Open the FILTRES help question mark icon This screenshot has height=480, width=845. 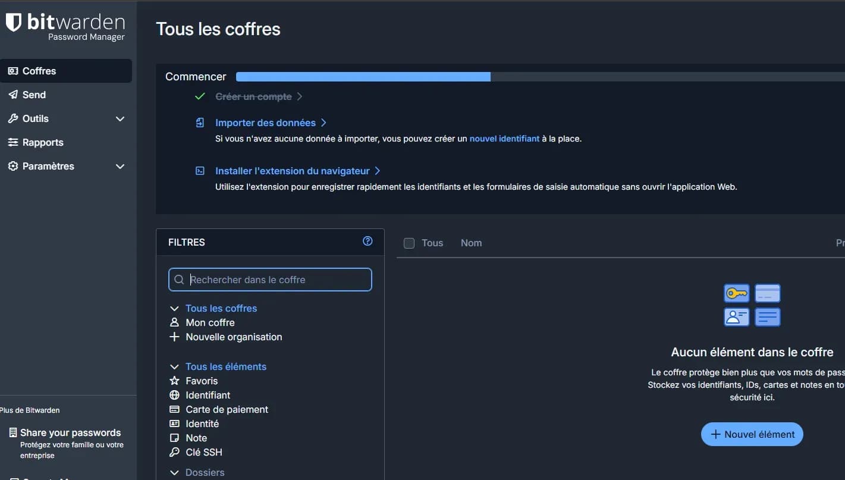pyautogui.click(x=367, y=241)
